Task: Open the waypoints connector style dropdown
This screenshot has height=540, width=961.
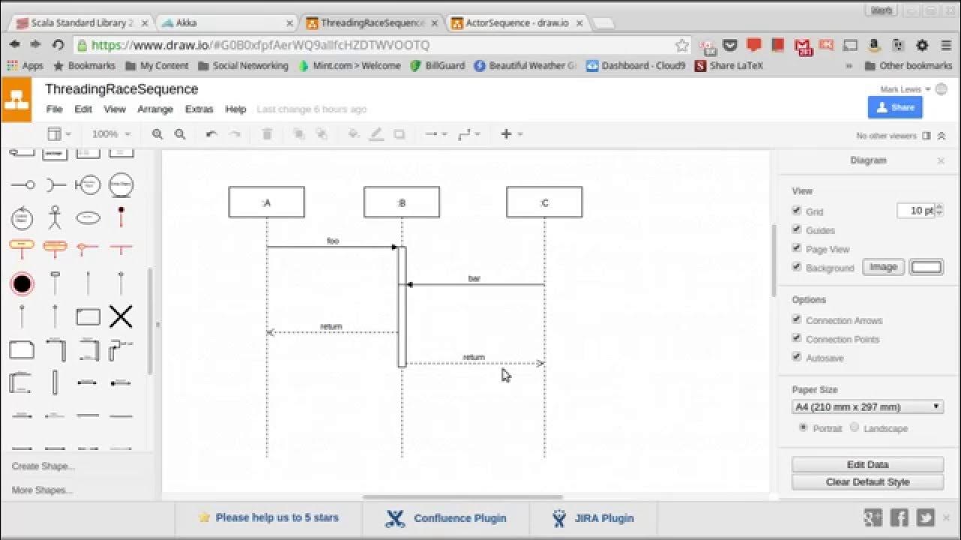Action: point(468,134)
